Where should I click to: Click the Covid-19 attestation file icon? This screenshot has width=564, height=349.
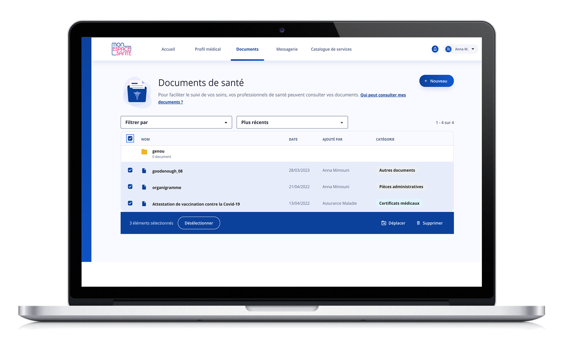coord(144,204)
